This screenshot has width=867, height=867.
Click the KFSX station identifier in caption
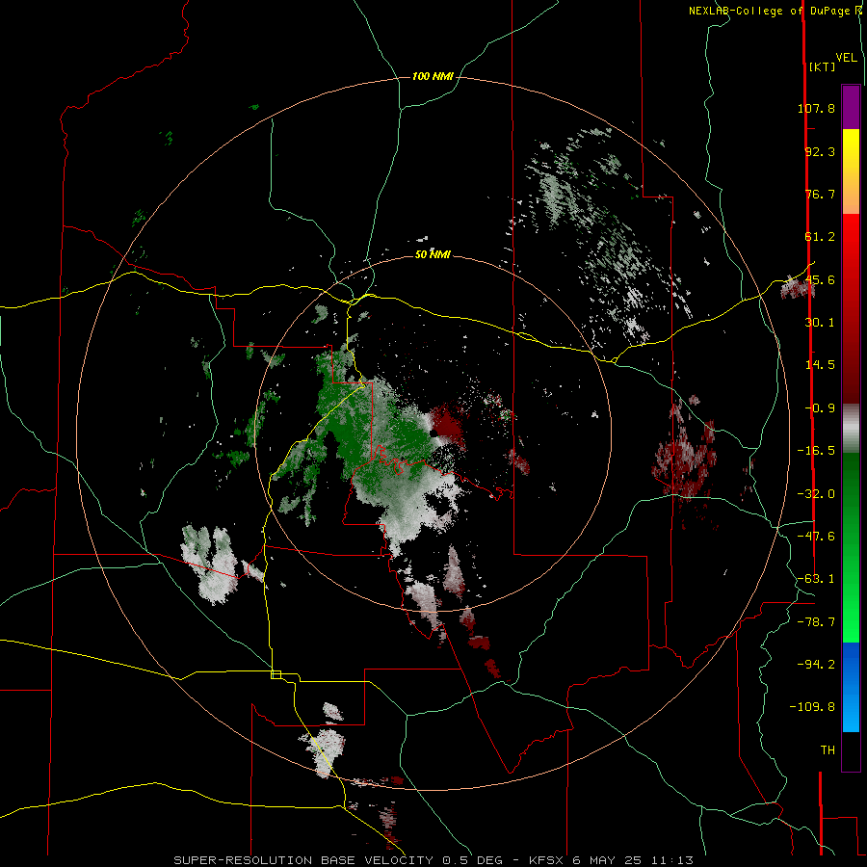(547, 860)
